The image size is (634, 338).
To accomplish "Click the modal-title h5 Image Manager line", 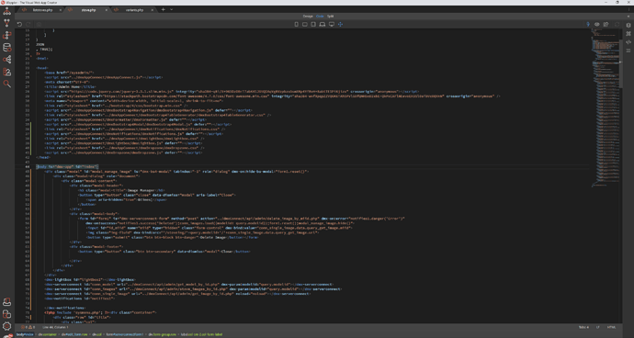I will click(x=121, y=190).
